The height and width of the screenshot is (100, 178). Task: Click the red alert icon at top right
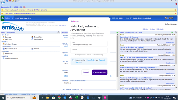click(176, 4)
